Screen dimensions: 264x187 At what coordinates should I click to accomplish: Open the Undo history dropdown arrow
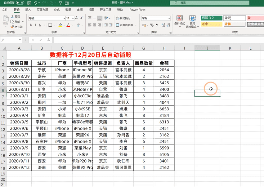click(x=39, y=3)
